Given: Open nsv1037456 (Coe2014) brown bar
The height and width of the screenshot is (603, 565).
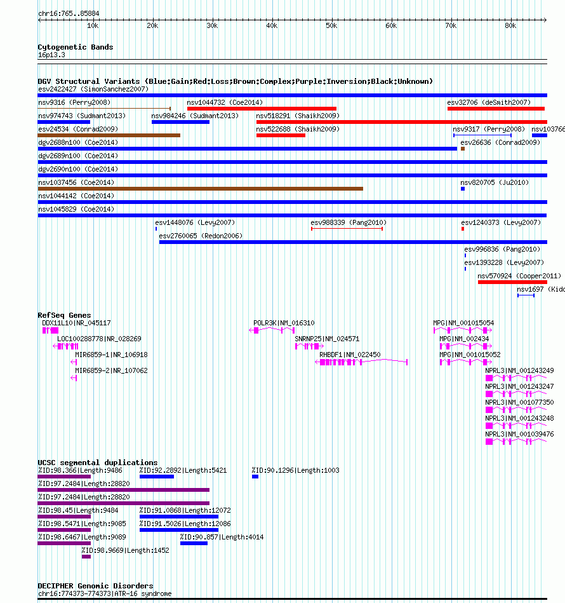Looking at the screenshot, I should [x=201, y=189].
